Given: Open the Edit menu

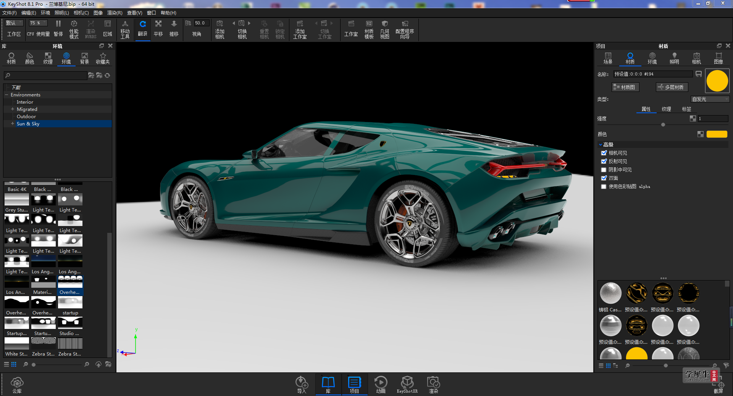Looking at the screenshot, I should 29,13.
